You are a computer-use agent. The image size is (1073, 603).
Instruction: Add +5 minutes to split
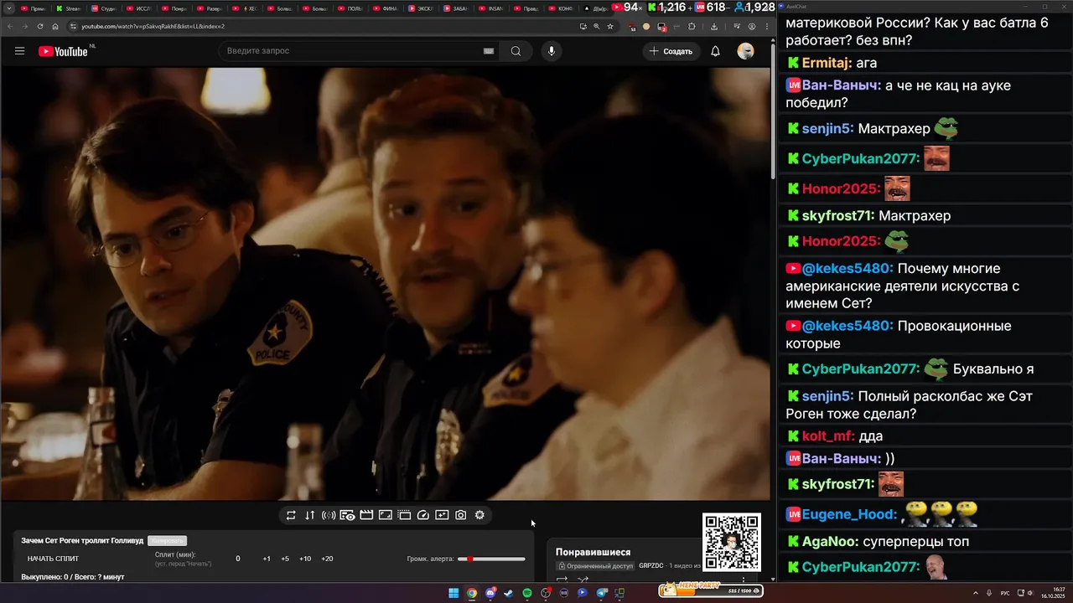[x=285, y=559]
